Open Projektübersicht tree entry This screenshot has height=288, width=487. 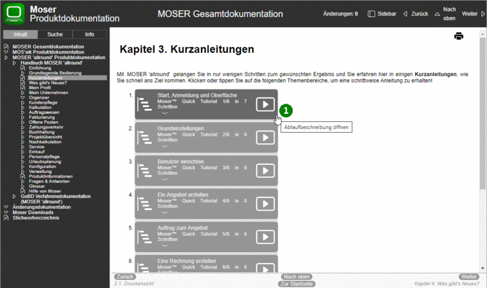pos(45,137)
